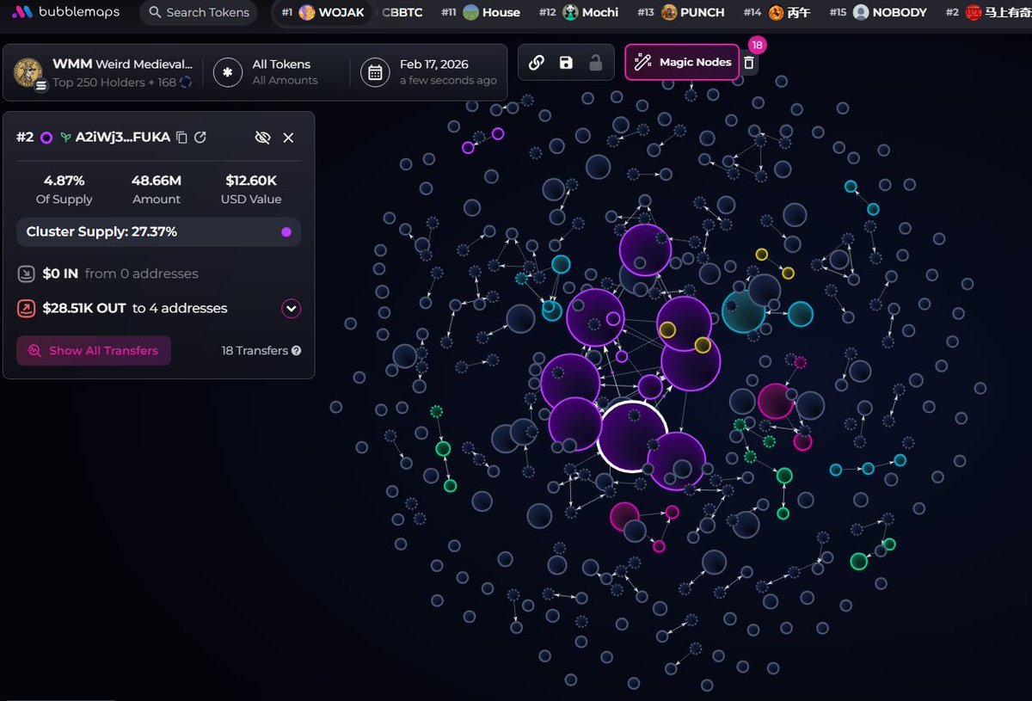Activate the Magic Nodes button
This screenshot has height=701, width=1032.
point(682,62)
